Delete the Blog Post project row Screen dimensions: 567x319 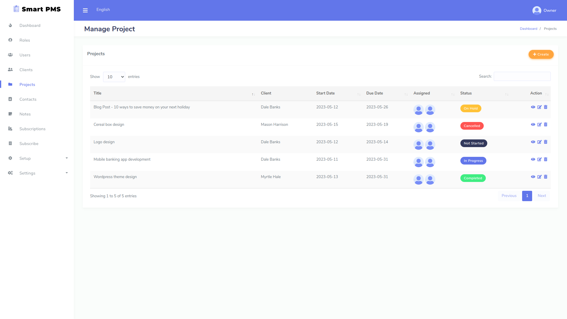click(x=546, y=107)
